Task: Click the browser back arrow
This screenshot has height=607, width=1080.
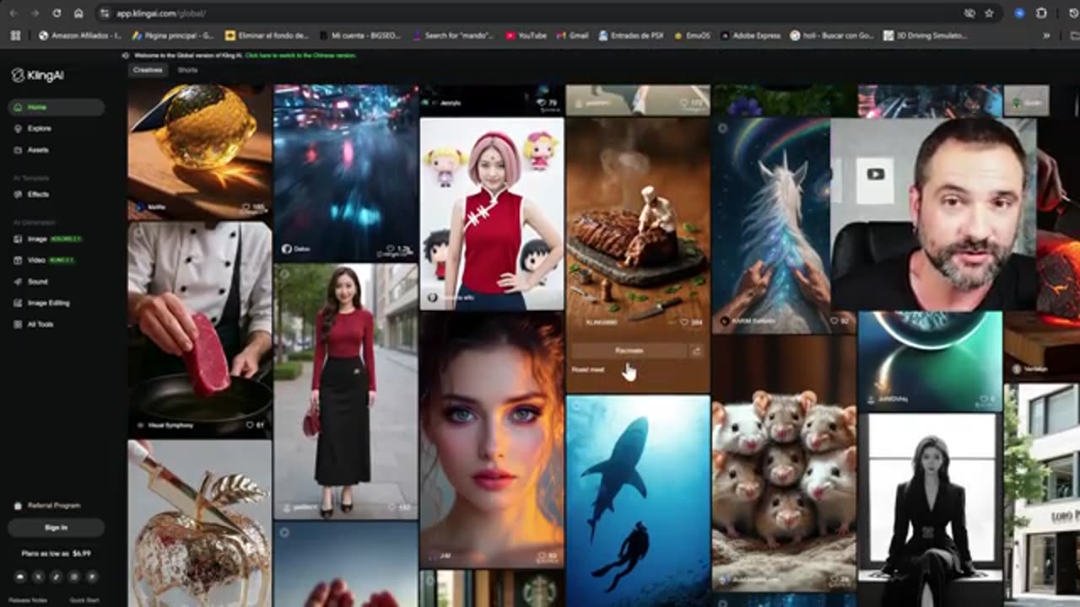Action: 14,13
